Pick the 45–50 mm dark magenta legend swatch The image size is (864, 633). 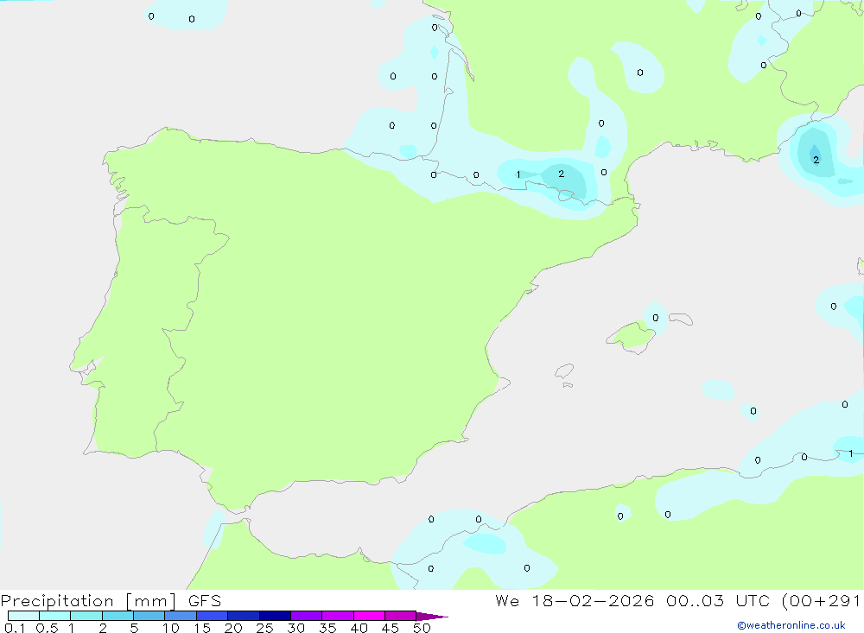400,616
